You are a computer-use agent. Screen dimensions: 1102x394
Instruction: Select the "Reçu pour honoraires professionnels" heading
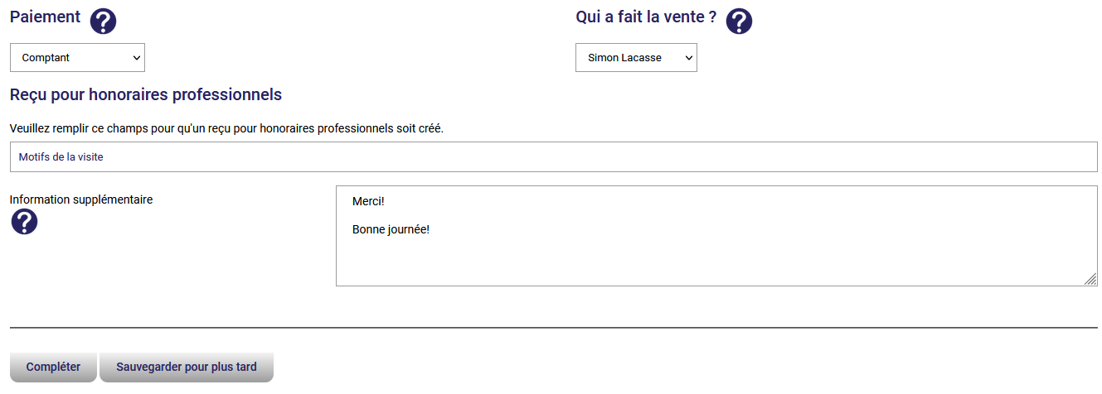pos(146,94)
